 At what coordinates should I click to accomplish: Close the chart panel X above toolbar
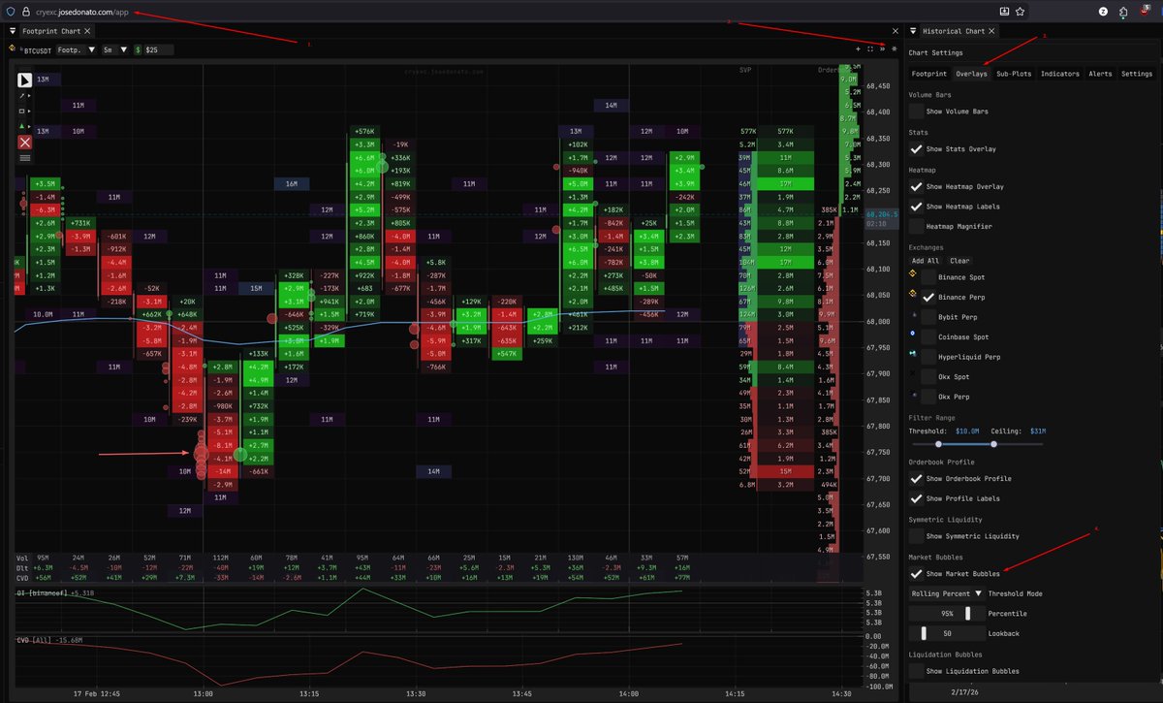(894, 31)
